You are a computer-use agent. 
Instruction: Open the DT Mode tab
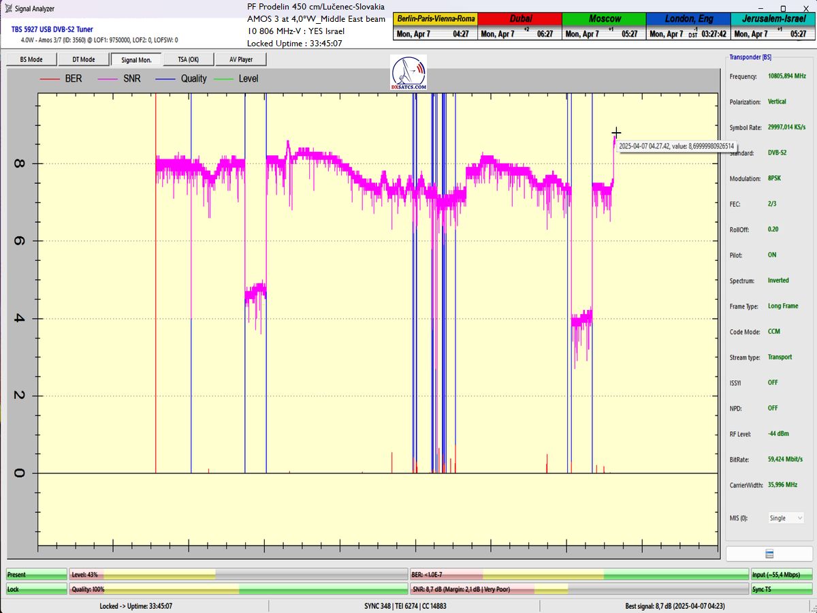tap(83, 60)
